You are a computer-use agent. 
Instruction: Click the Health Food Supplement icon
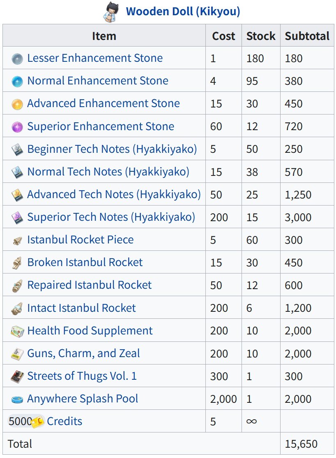(x=17, y=331)
